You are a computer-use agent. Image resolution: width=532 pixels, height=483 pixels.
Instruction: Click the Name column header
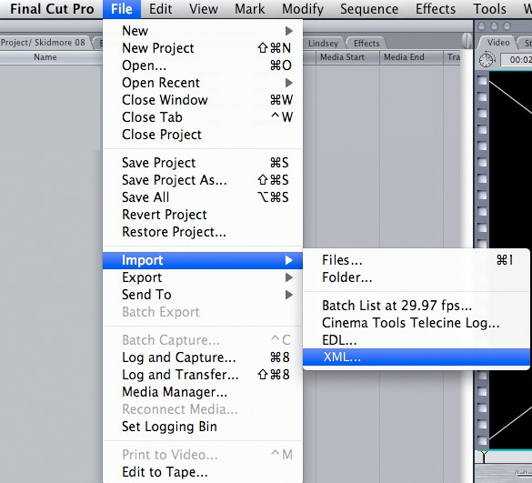45,57
